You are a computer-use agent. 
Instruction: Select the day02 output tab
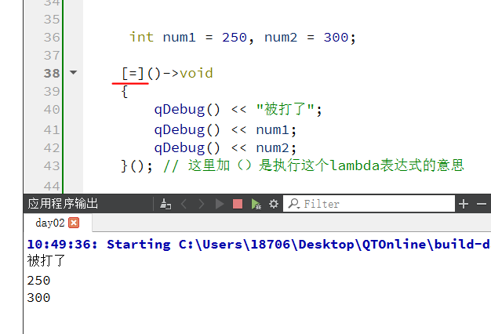(50, 223)
